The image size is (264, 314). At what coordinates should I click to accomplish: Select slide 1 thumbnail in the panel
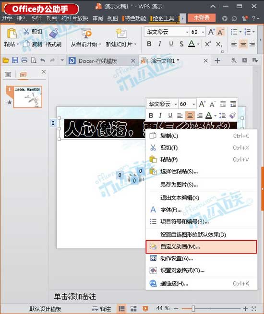(28, 97)
